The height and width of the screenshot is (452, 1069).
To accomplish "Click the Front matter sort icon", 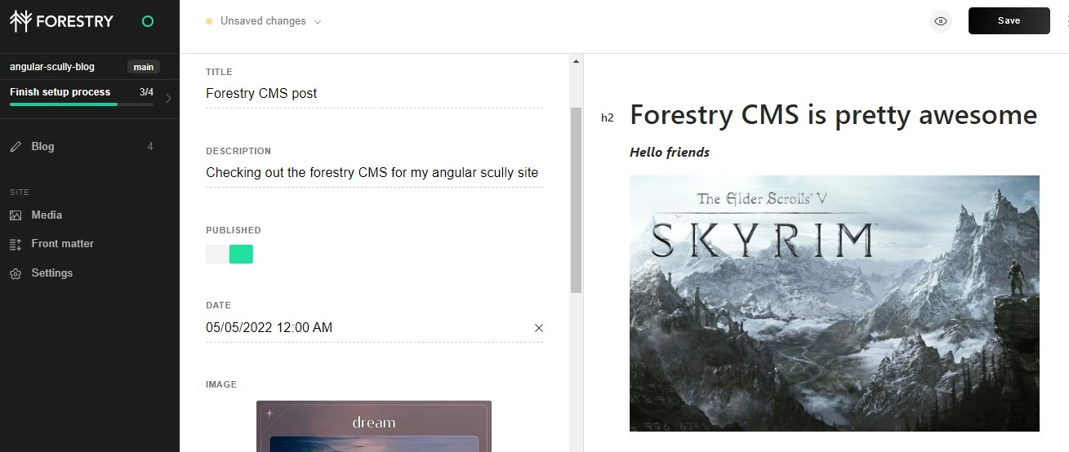I will [x=16, y=244].
